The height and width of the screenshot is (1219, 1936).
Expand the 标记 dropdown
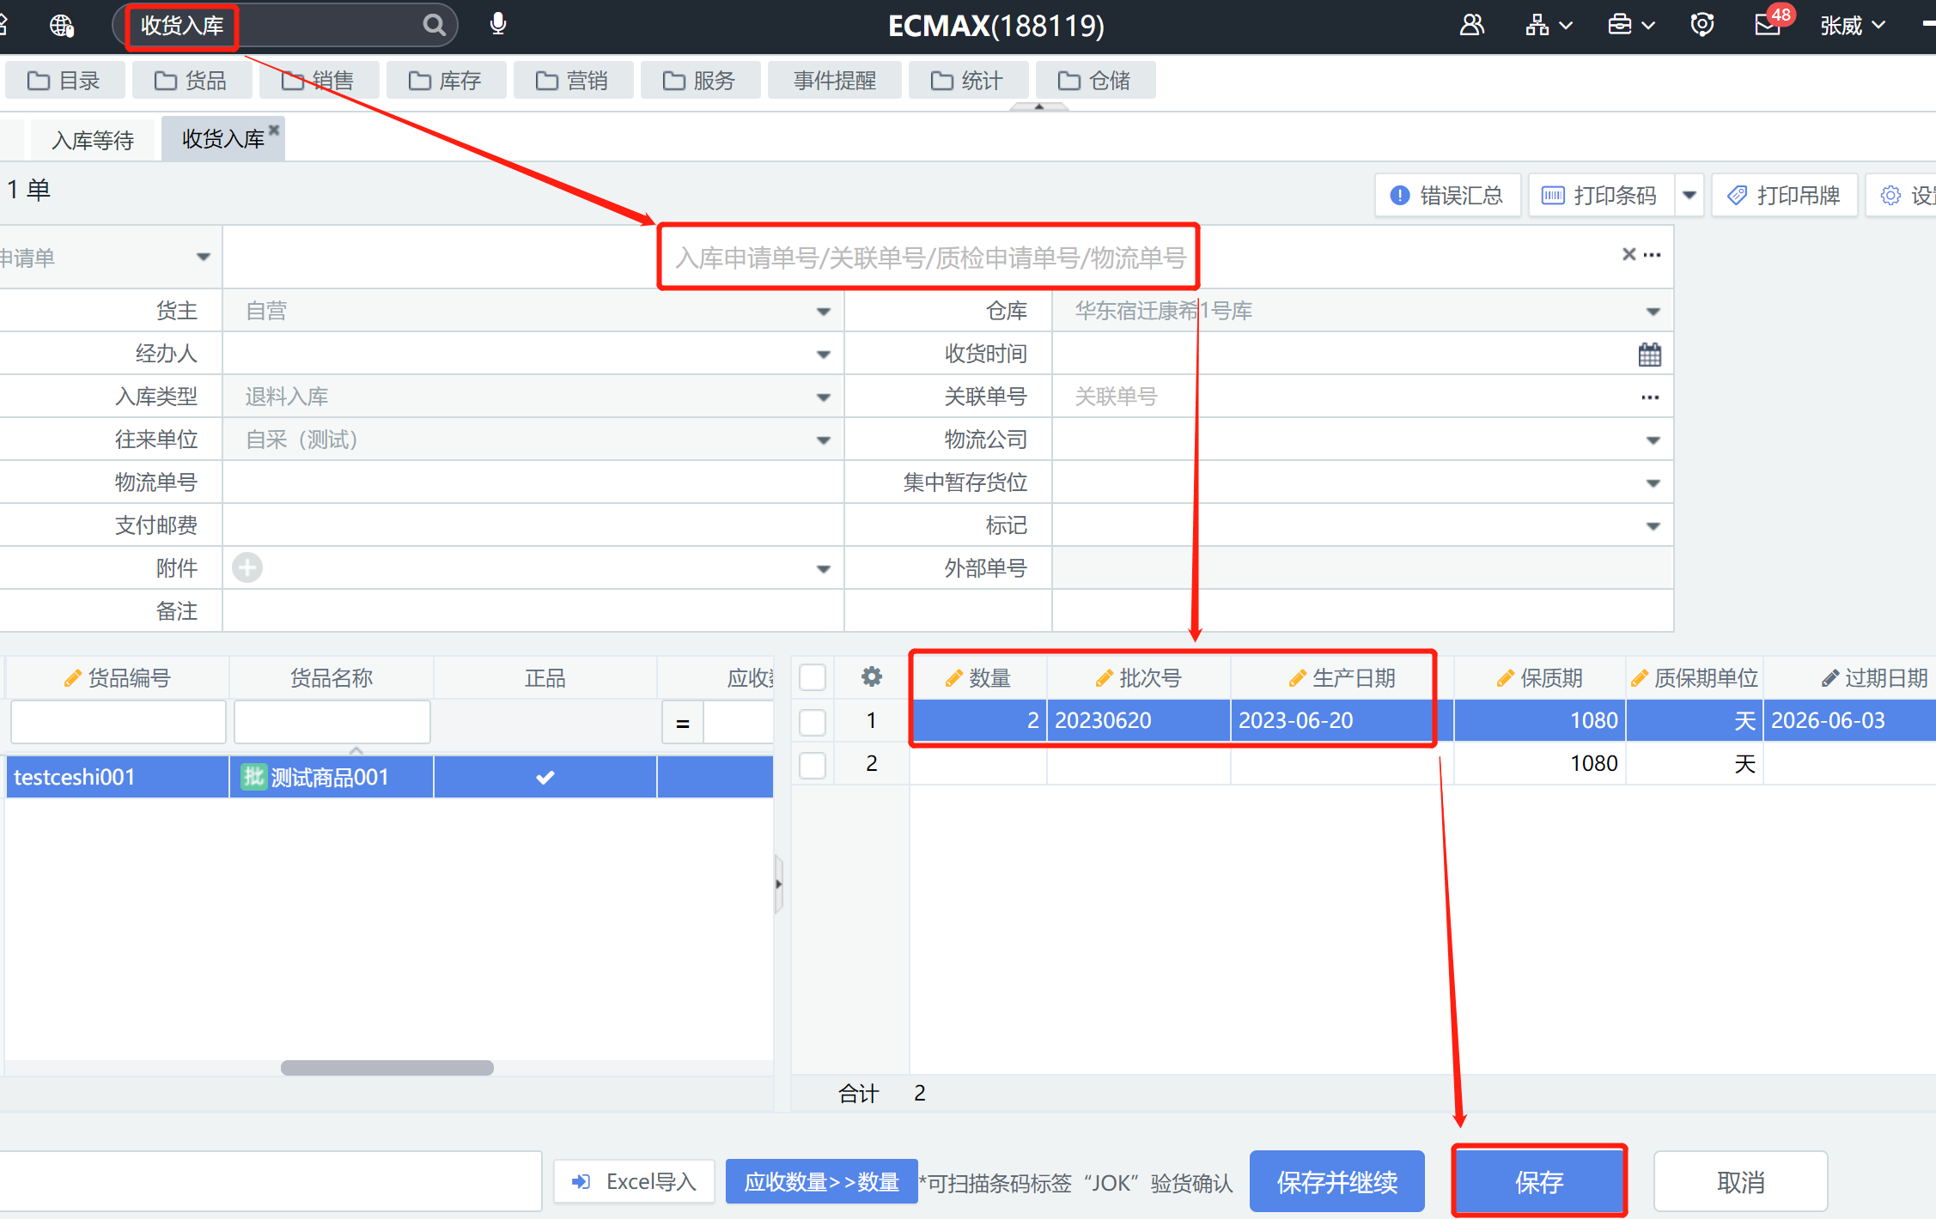(1653, 525)
